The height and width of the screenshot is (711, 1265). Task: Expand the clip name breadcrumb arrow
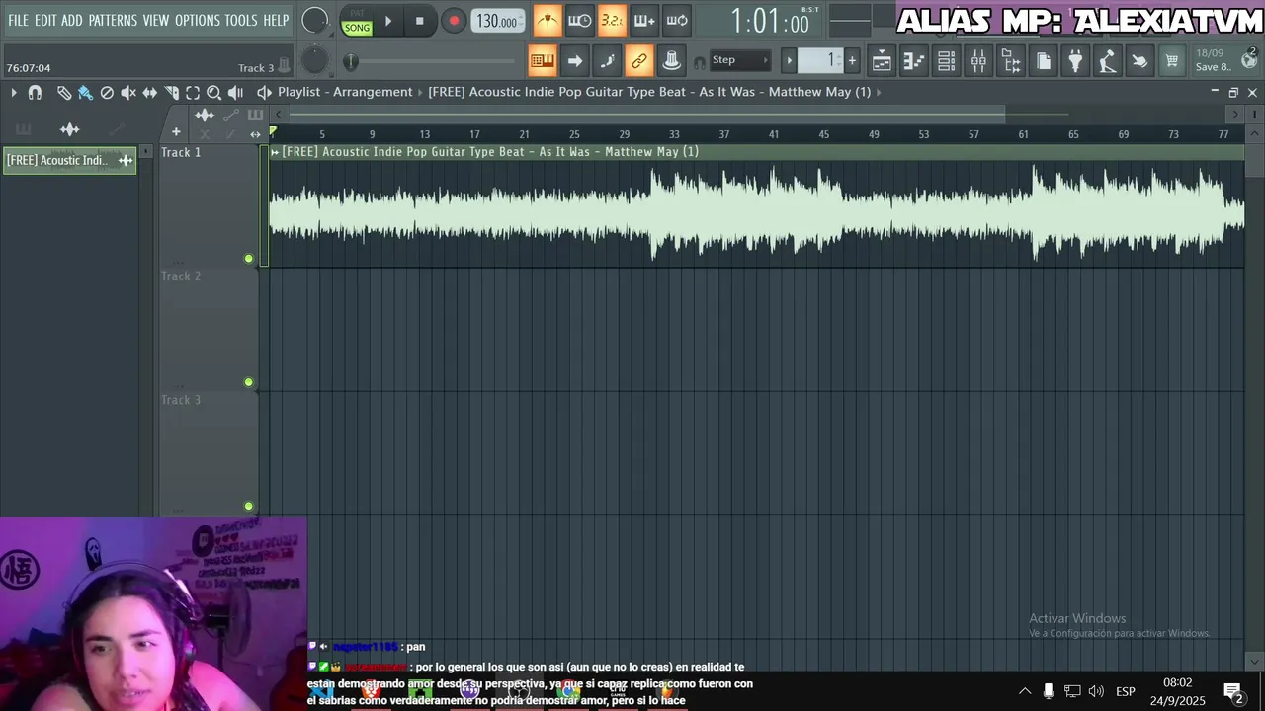pos(879,92)
